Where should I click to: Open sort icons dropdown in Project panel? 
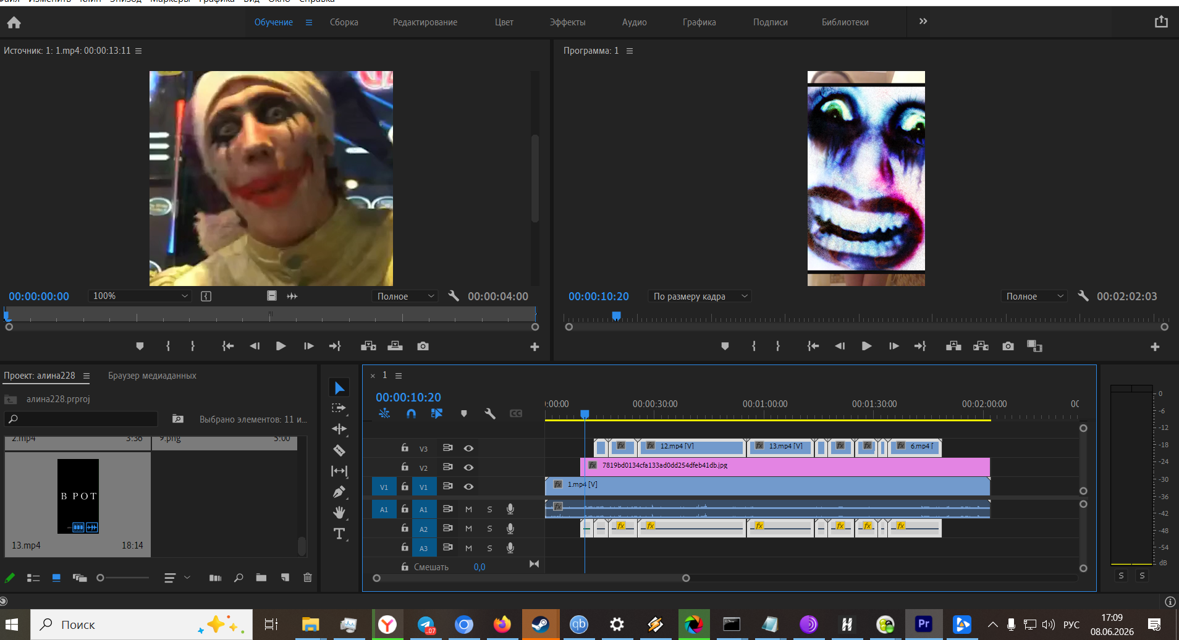177,578
